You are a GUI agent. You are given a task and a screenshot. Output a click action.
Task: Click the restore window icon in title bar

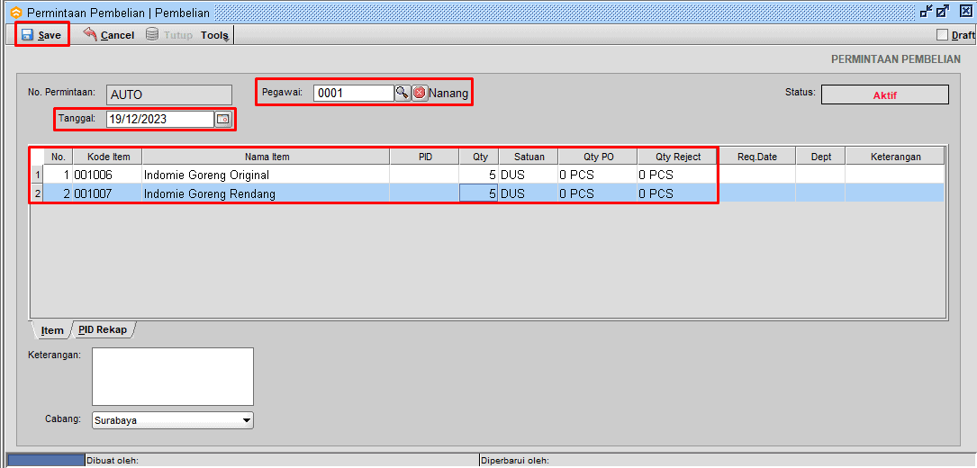coord(926,13)
